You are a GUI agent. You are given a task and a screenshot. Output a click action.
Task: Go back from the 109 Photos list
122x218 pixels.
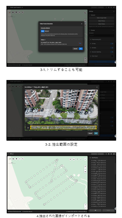click(x=90, y=158)
